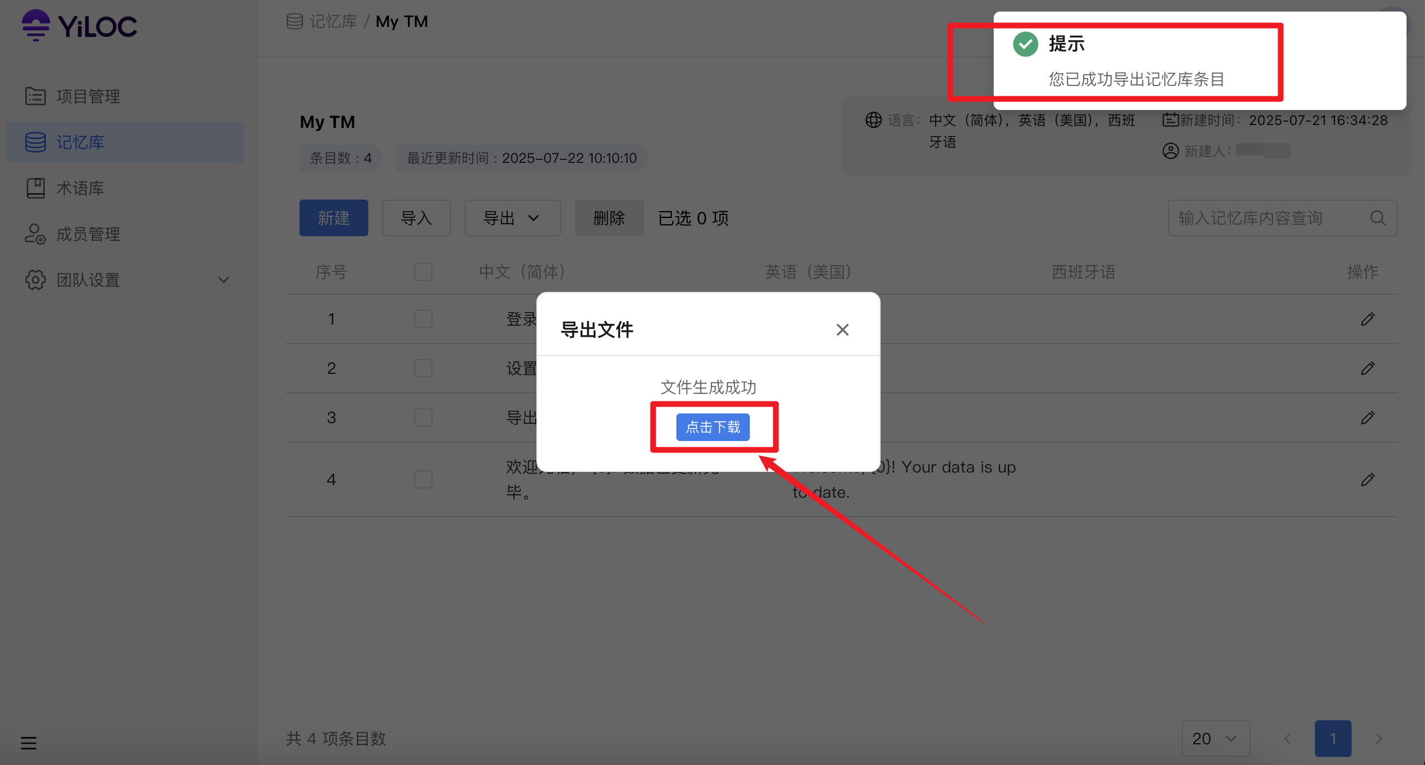Click the 中文（简体） column header
This screenshot has height=765, width=1425.
(x=523, y=272)
